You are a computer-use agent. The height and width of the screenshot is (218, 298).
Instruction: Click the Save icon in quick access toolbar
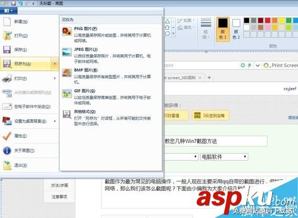(13, 3)
